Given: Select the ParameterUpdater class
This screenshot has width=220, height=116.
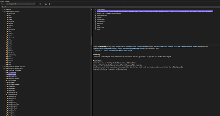Looking at the screenshot, I should tap(14, 84).
